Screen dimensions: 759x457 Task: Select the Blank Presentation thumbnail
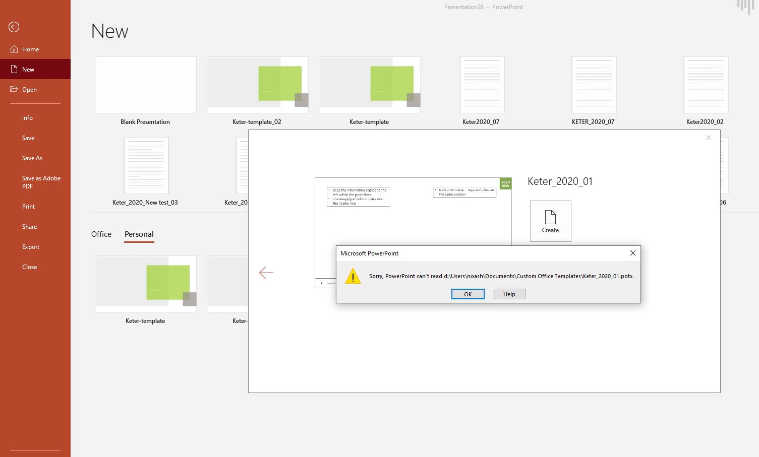(146, 85)
